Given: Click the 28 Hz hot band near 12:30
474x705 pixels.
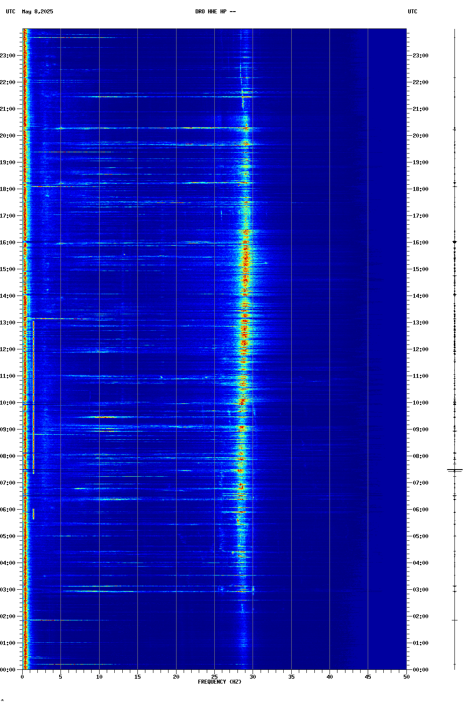Looking at the screenshot, I should click(244, 336).
